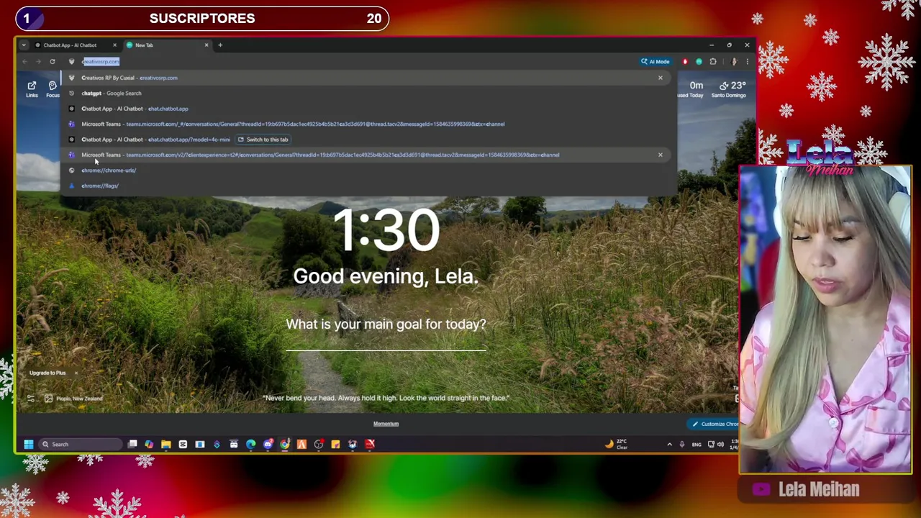Screen dimensions: 921x518
Task: Select the highlighted Microsoft Teams v2 suggestion
Action: 367,155
